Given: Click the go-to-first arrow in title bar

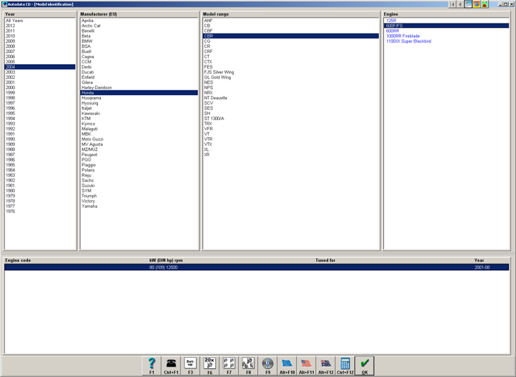Looking at the screenshot, I should [453, 4].
